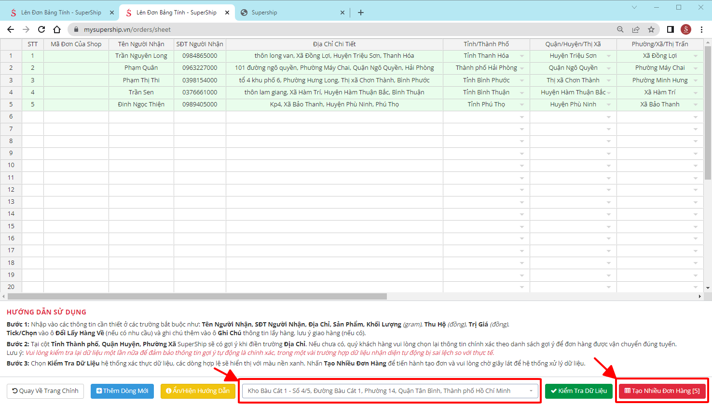Screen dimensions: 712x405
Task: Click the Tỉnh/Thành Phố column header
Action: pyautogui.click(x=486, y=44)
